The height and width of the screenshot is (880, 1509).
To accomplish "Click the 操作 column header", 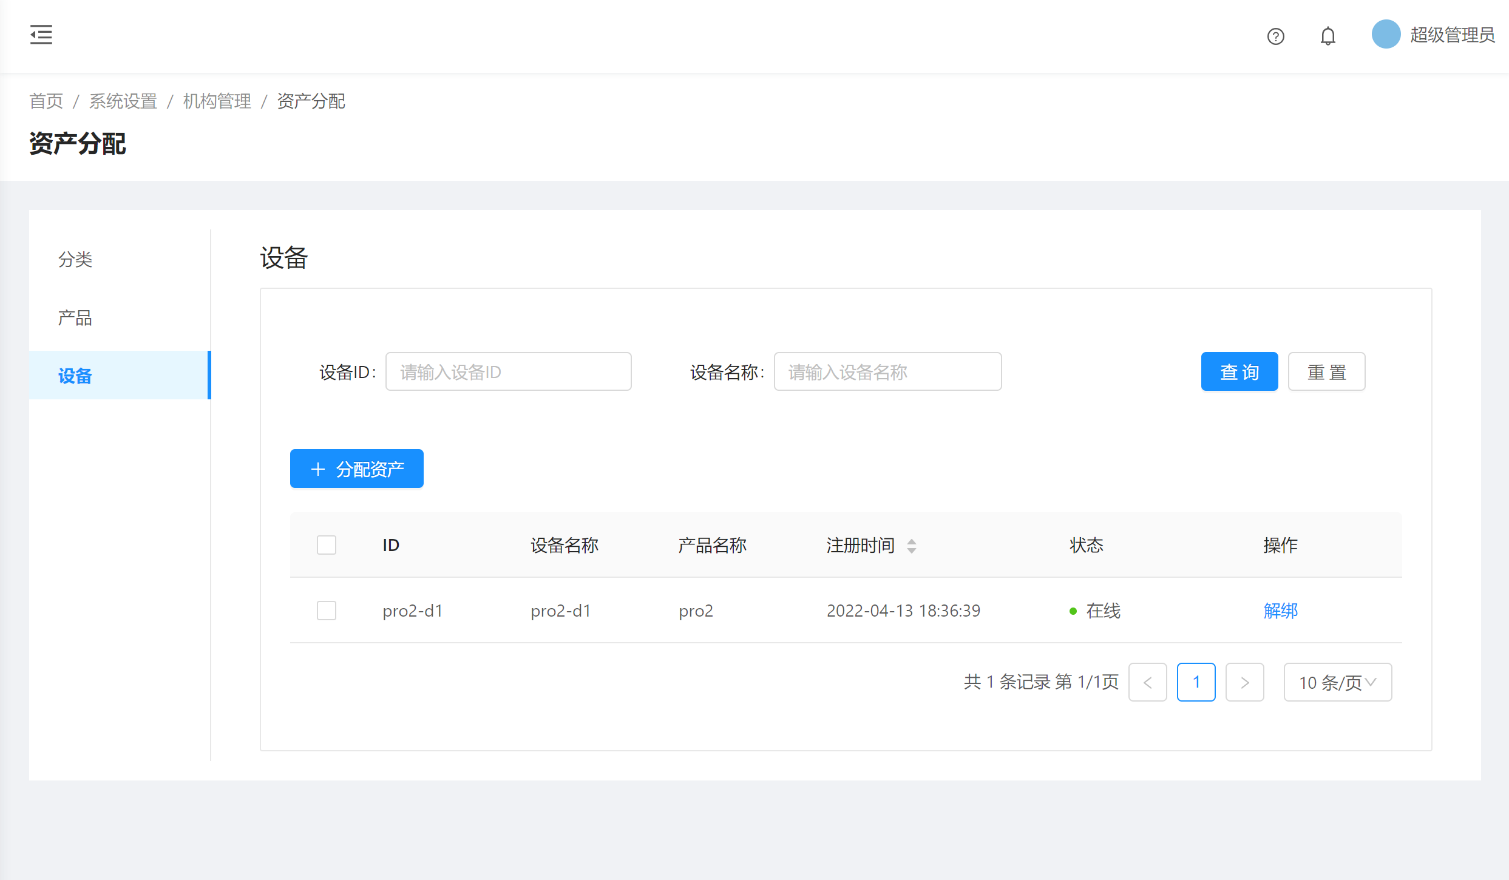I will coord(1281,545).
